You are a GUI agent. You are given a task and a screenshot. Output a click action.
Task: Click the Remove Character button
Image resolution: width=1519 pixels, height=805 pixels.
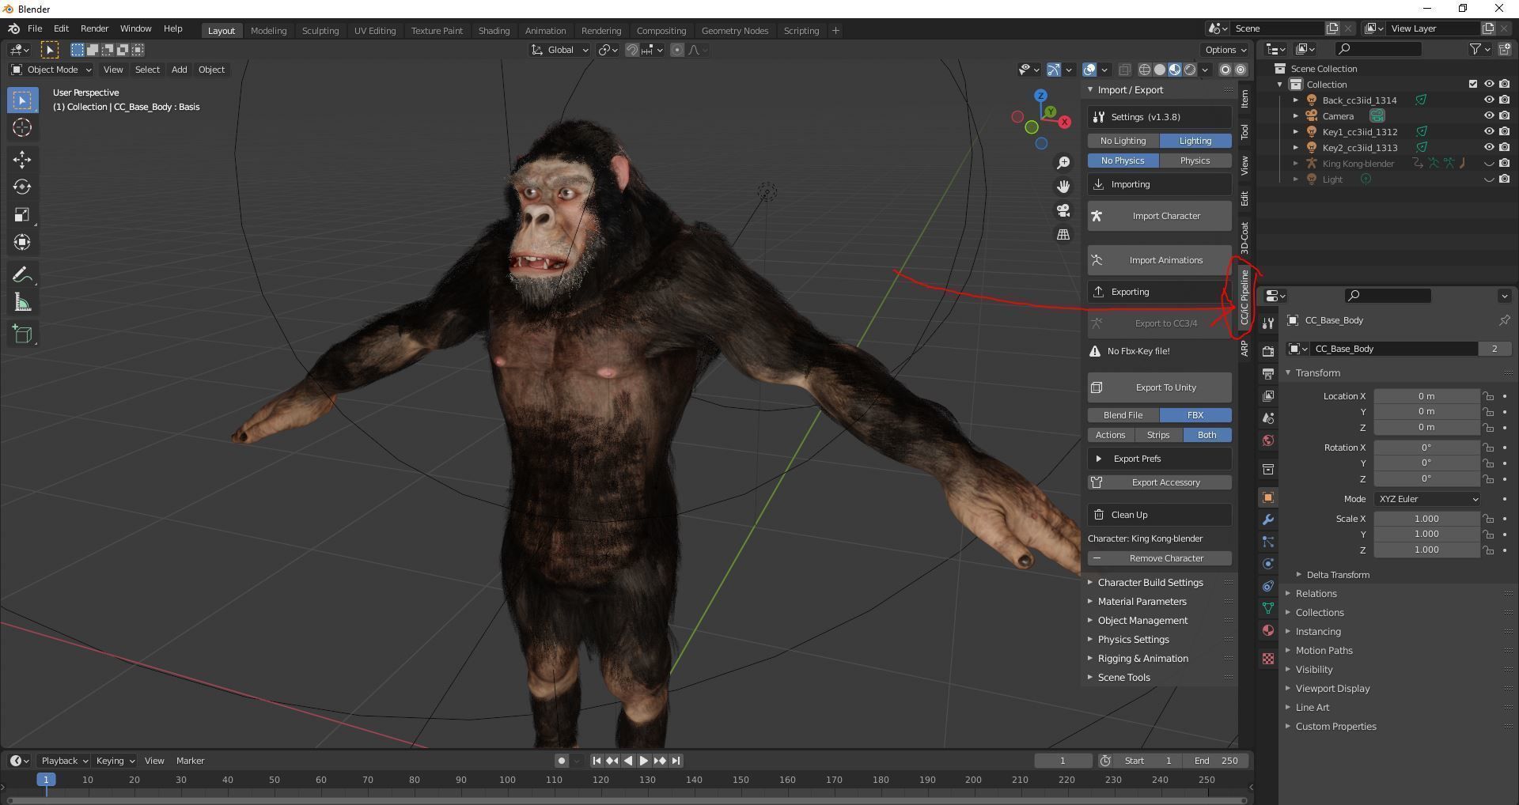pos(1159,558)
